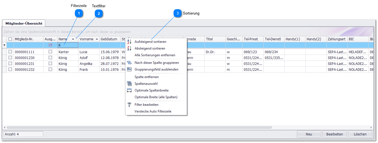Open Spaltenauswahl via its icon

129,84
